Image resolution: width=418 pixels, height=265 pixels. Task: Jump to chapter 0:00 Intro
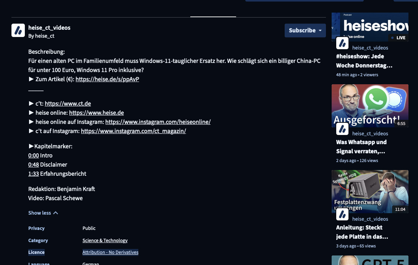coord(34,156)
